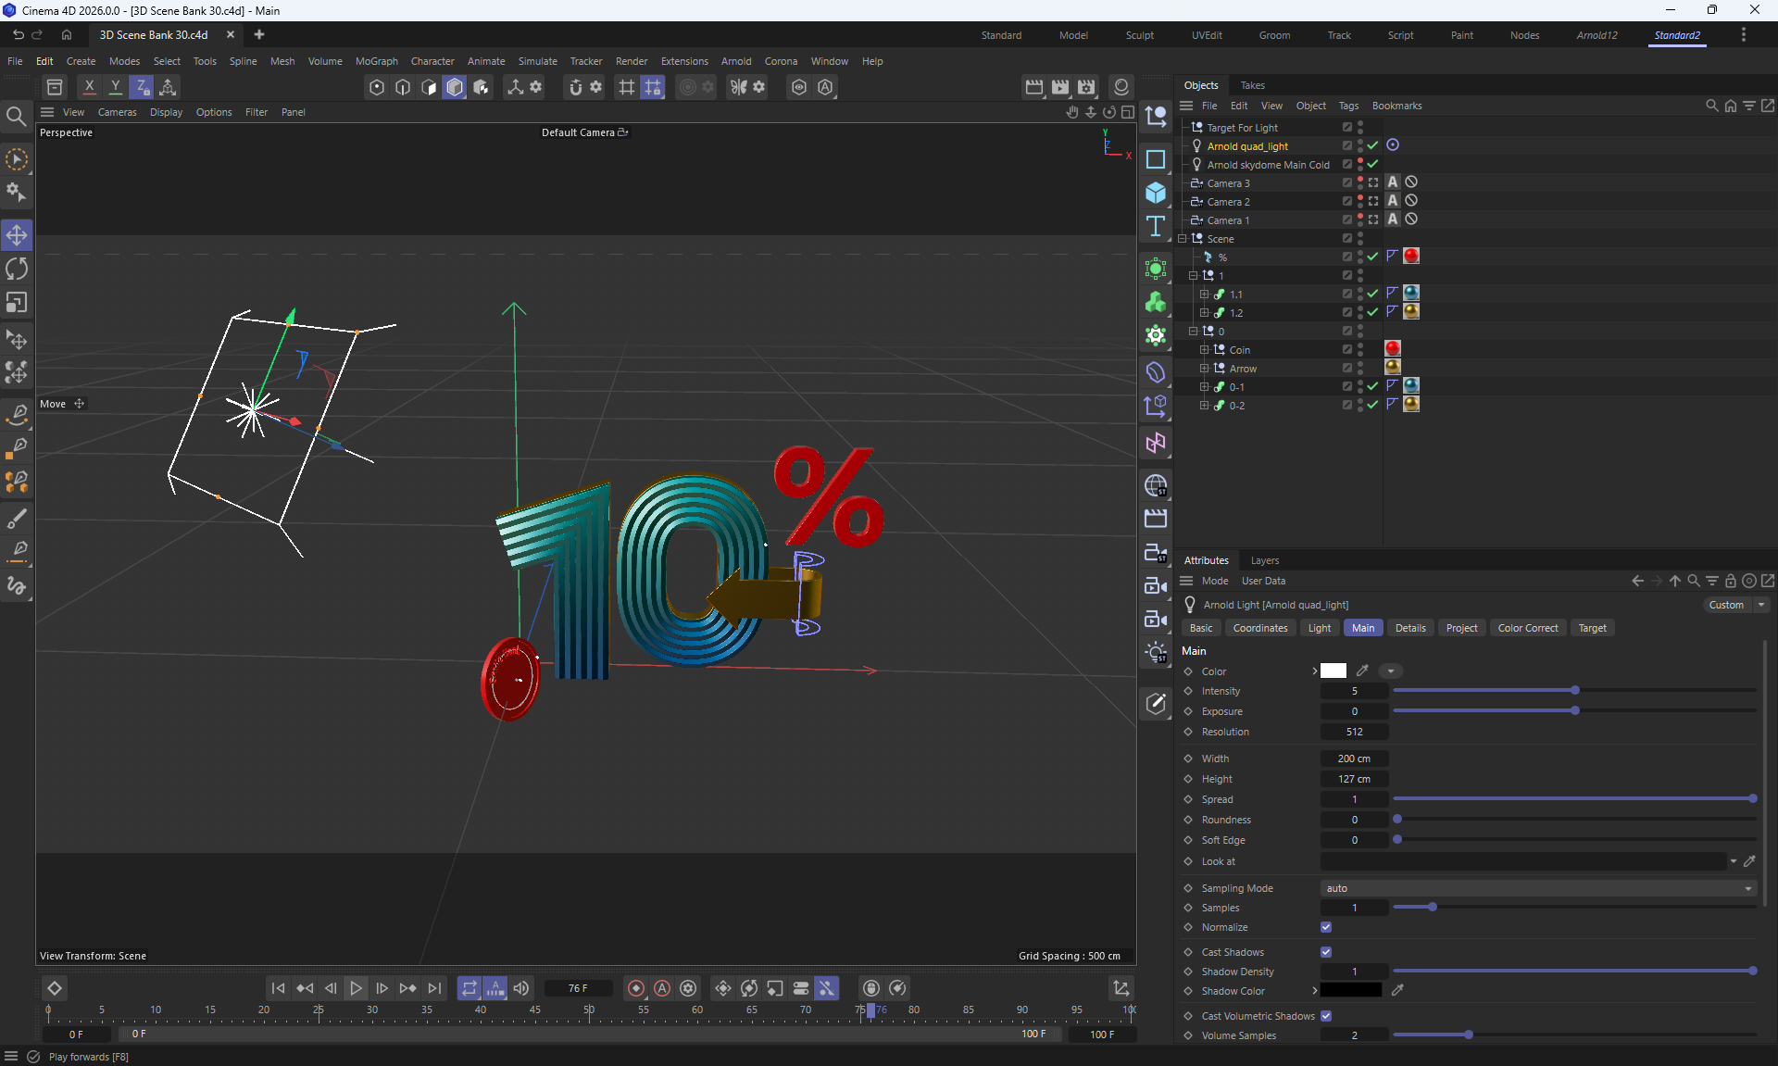Switch to the Details tab
The image size is (1778, 1066).
(x=1409, y=628)
